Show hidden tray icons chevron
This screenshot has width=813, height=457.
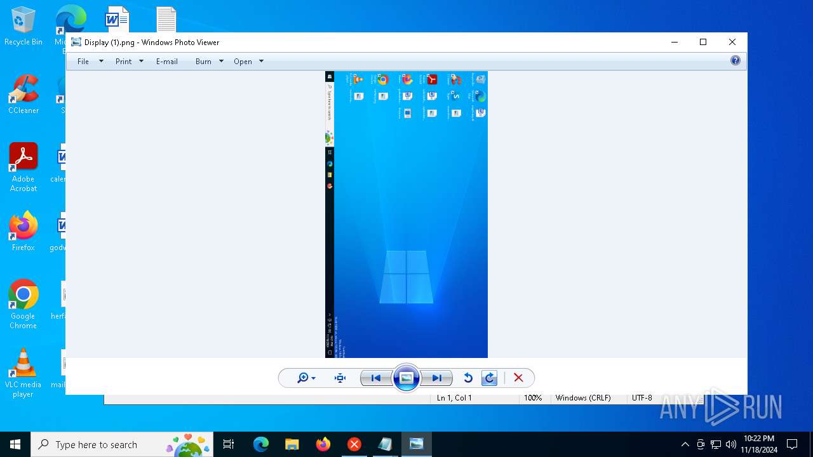tap(685, 444)
